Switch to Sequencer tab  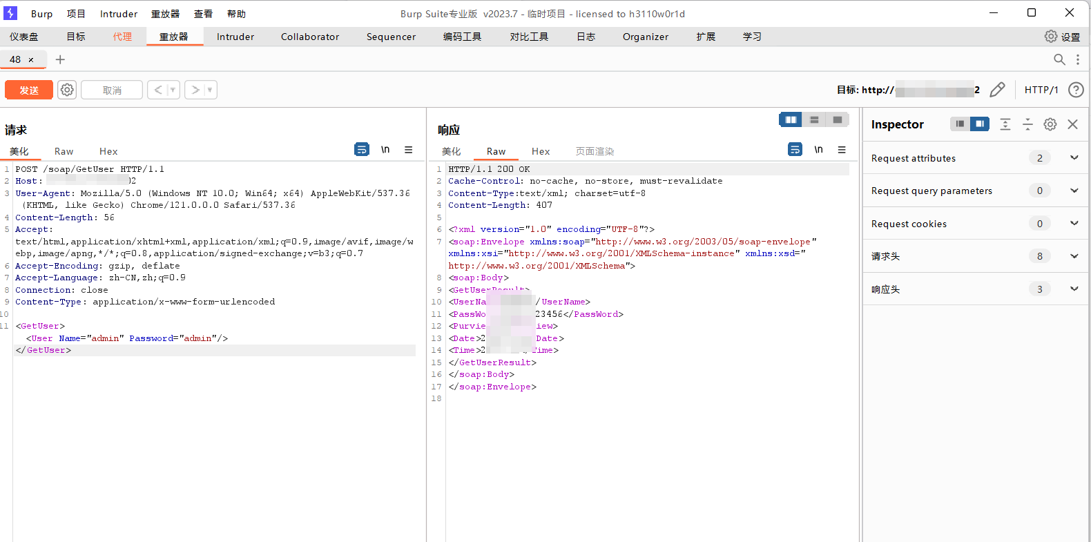[x=391, y=37]
